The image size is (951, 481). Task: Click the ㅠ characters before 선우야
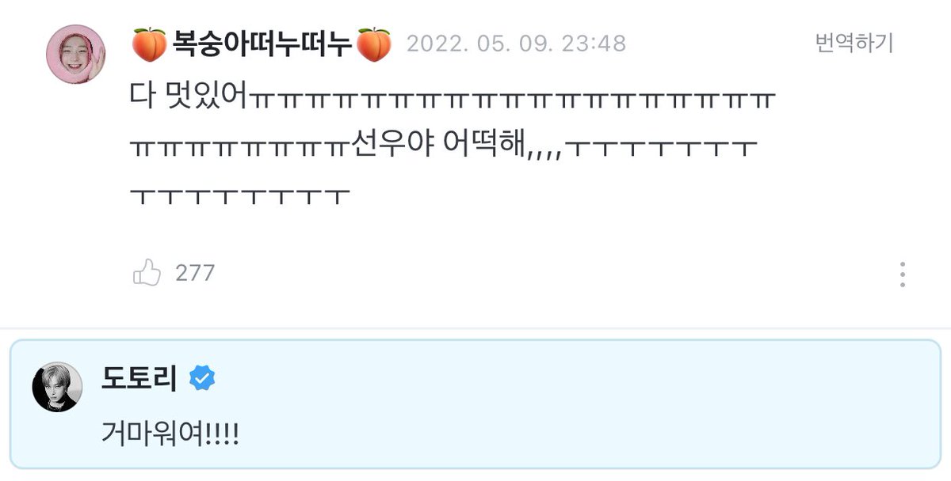(x=239, y=148)
